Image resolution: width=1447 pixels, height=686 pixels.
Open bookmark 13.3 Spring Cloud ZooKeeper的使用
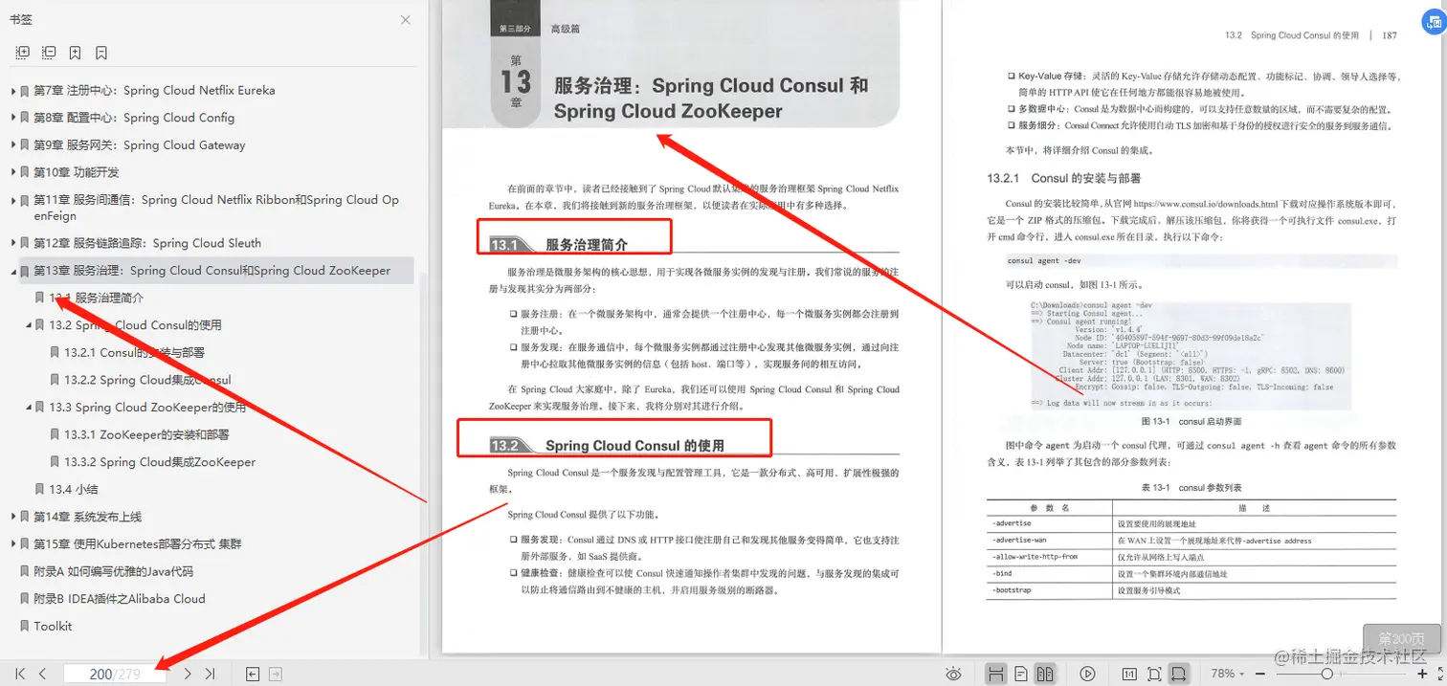(x=147, y=408)
